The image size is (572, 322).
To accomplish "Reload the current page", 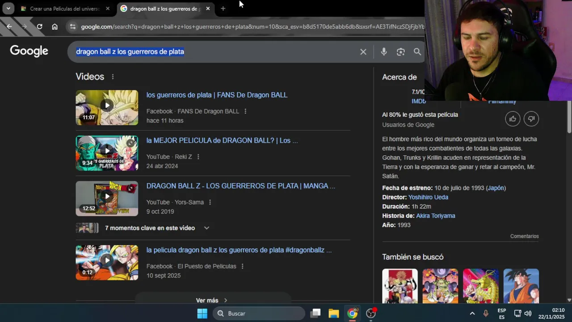I will tap(39, 26).
